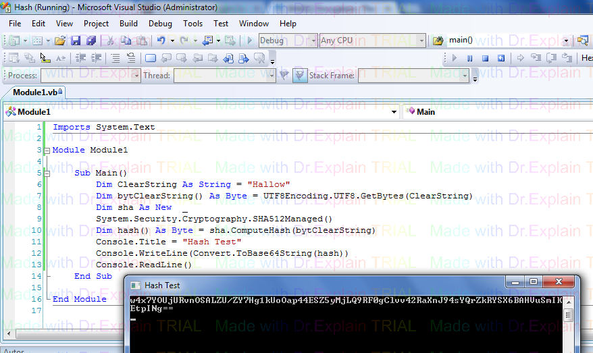Image resolution: width=593 pixels, height=353 pixels.
Task: Click the Redo arrow icon
Action: (184, 40)
